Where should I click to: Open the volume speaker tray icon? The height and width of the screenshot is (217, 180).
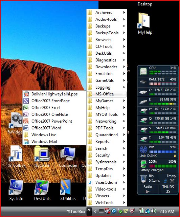tap(154, 211)
